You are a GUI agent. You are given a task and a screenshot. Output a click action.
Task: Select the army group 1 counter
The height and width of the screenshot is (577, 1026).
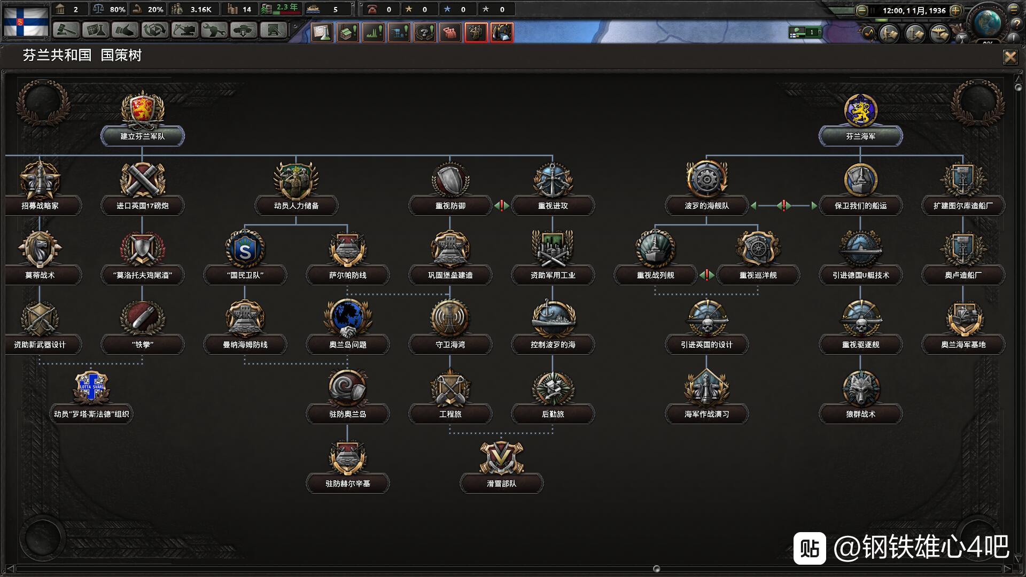tap(805, 33)
